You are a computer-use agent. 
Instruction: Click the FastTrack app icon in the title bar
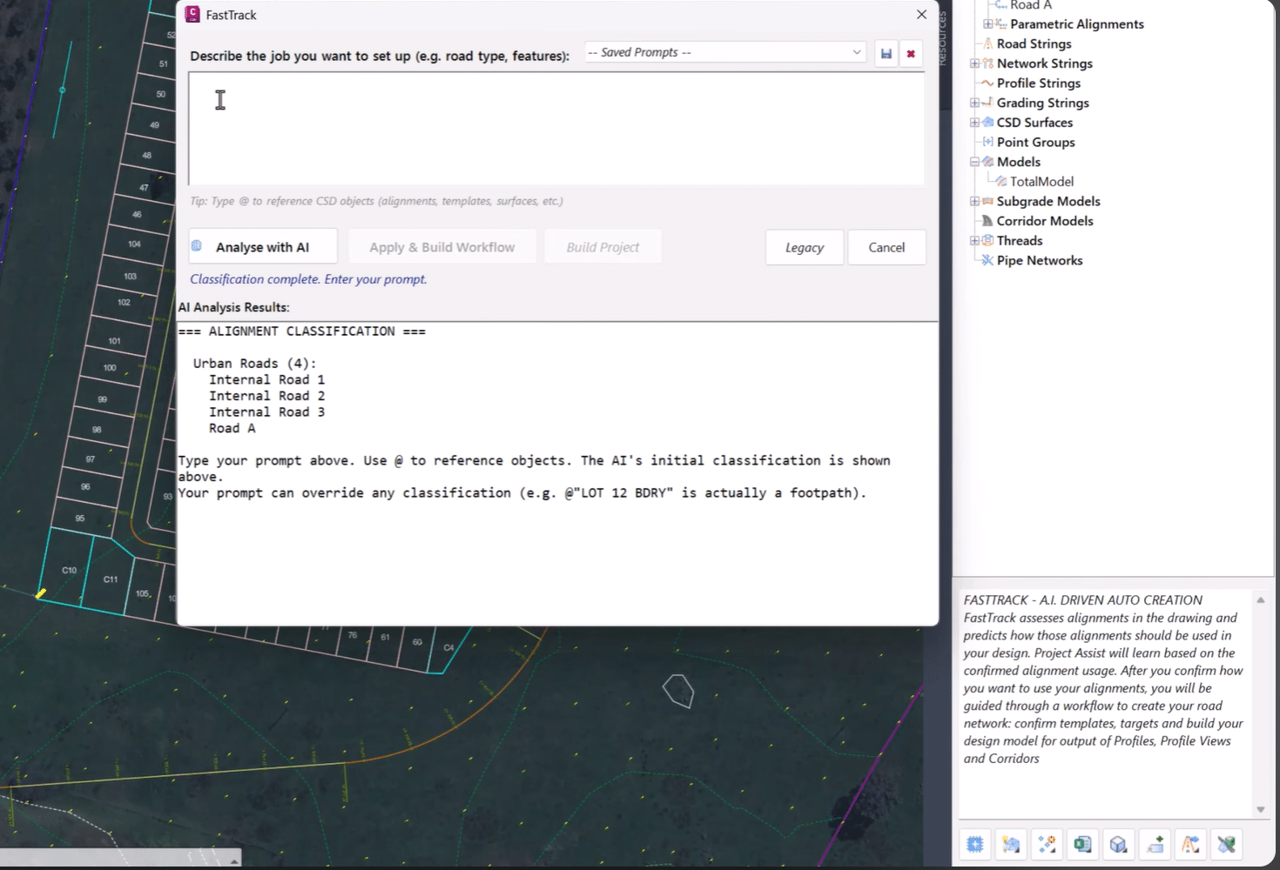(193, 15)
